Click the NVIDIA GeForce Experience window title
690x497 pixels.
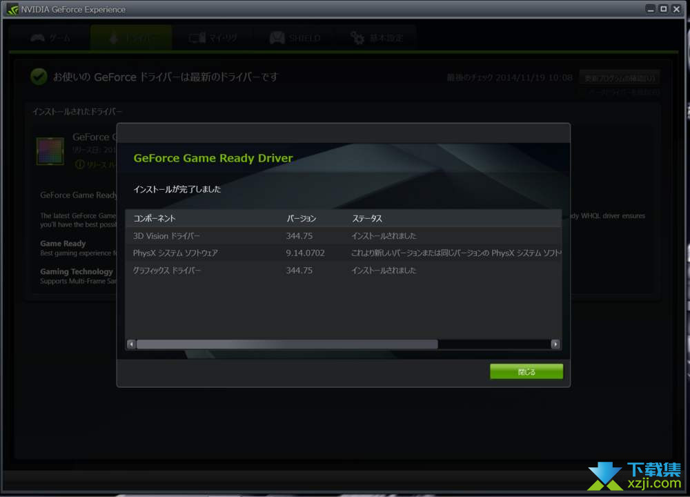[x=73, y=9]
